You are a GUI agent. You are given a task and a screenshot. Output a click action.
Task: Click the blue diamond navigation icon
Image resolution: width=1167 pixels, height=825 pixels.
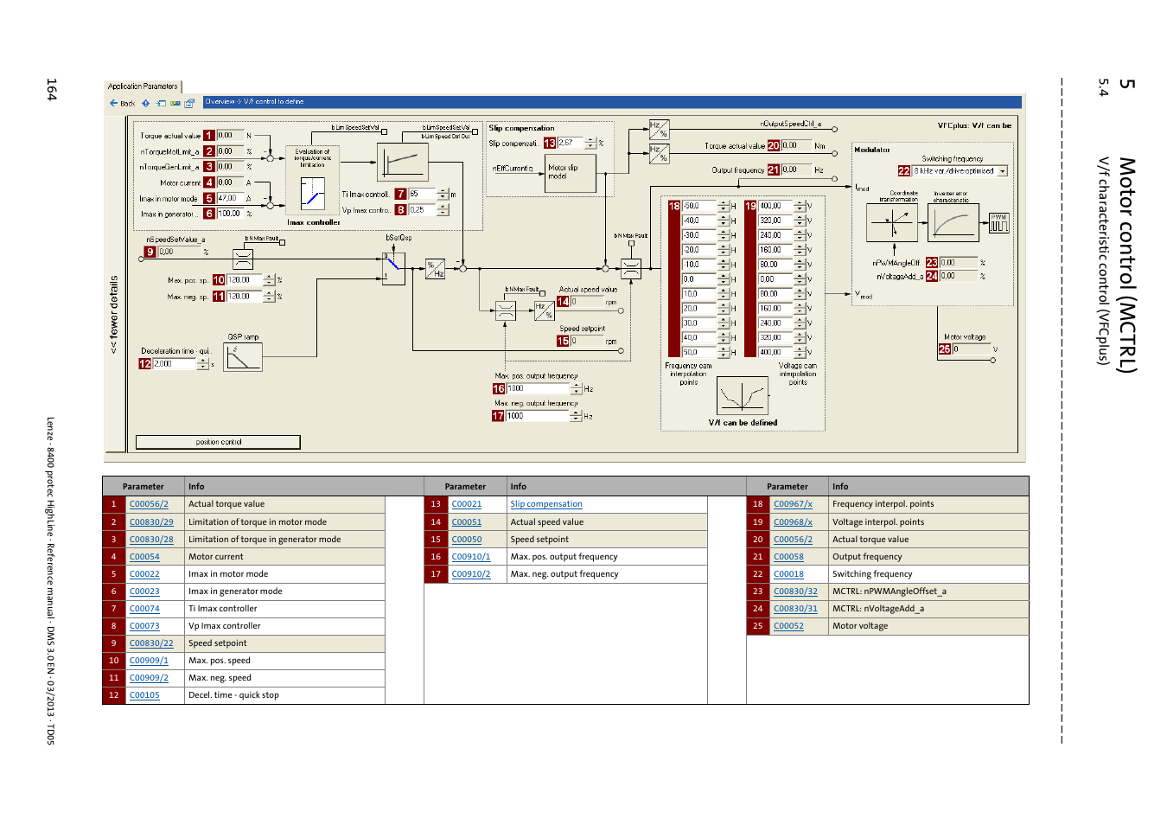click(x=146, y=103)
